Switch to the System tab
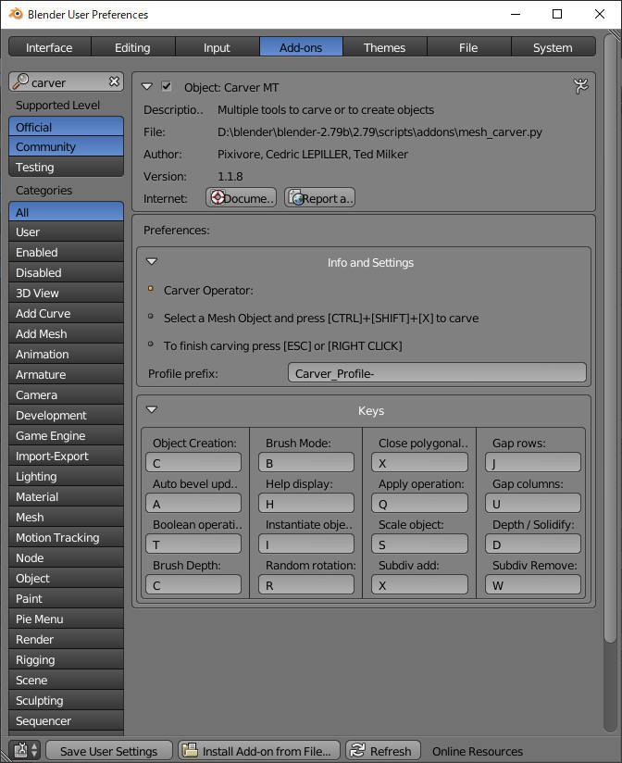 pyautogui.click(x=553, y=47)
